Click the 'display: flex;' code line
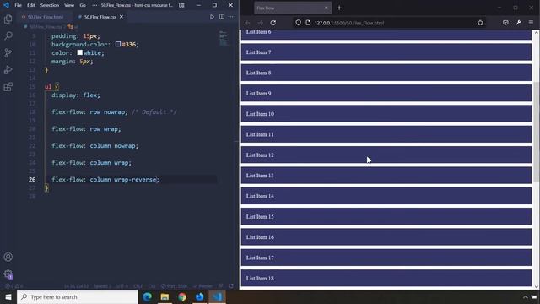Screen dimensions: 540x304 [76, 95]
